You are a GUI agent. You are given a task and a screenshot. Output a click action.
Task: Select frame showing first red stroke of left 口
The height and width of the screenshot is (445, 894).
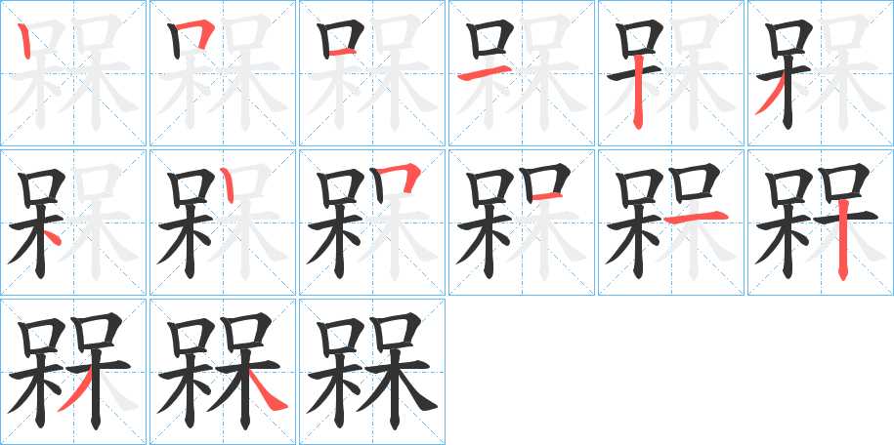73,73
